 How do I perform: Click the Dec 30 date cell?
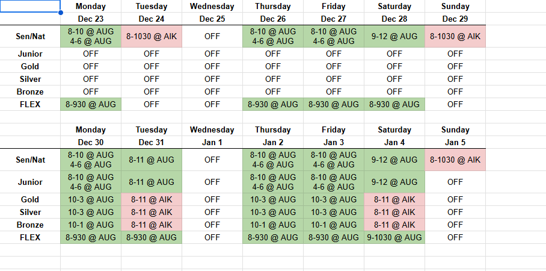pyautogui.click(x=91, y=143)
